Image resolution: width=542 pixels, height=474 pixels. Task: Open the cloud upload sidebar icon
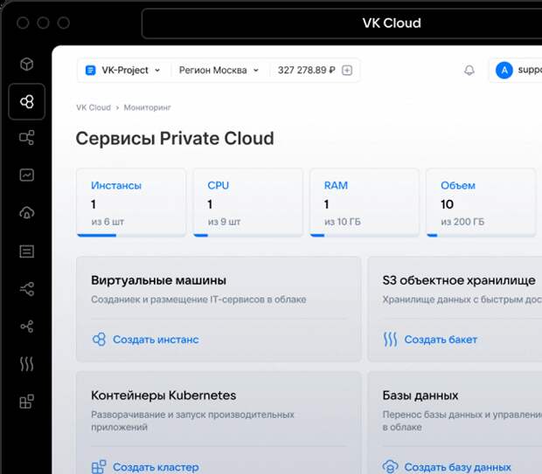26,213
